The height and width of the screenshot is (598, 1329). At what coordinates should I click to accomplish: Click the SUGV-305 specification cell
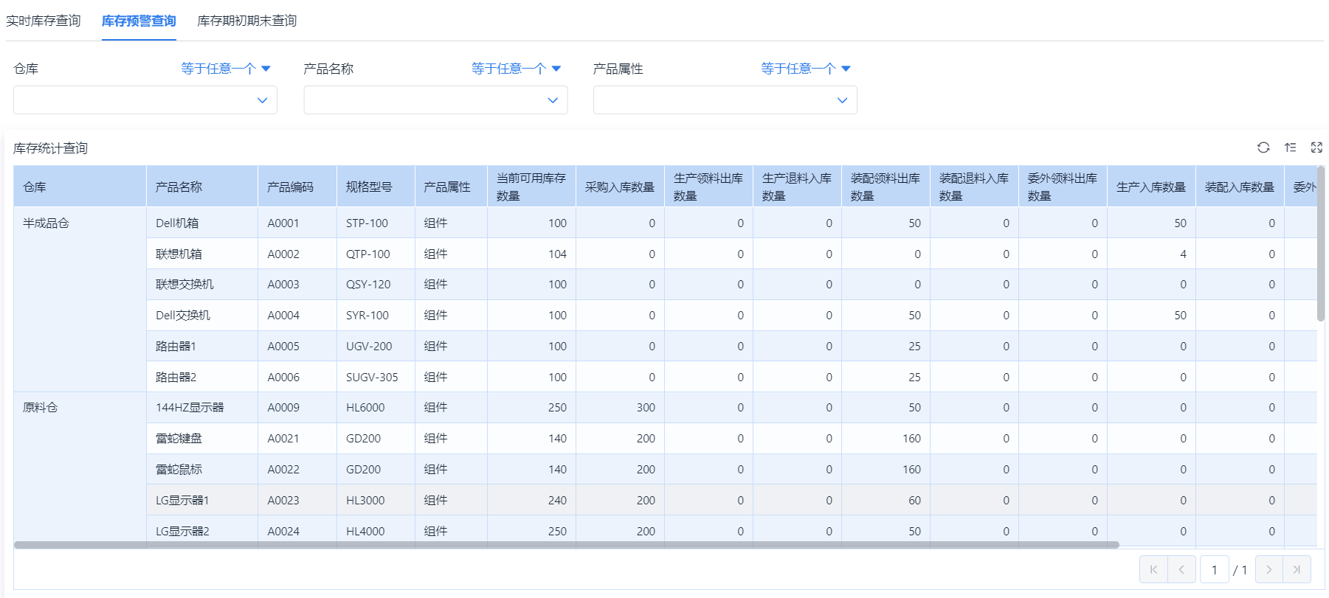(x=376, y=377)
